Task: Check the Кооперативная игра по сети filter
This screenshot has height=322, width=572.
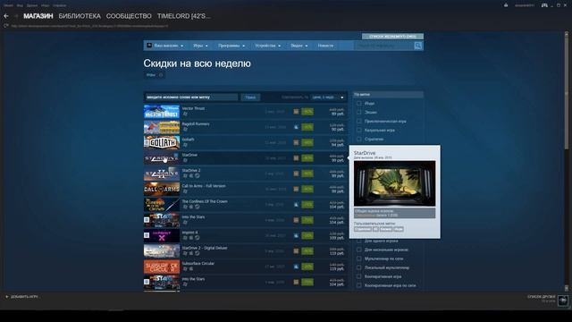Action: tap(359, 285)
